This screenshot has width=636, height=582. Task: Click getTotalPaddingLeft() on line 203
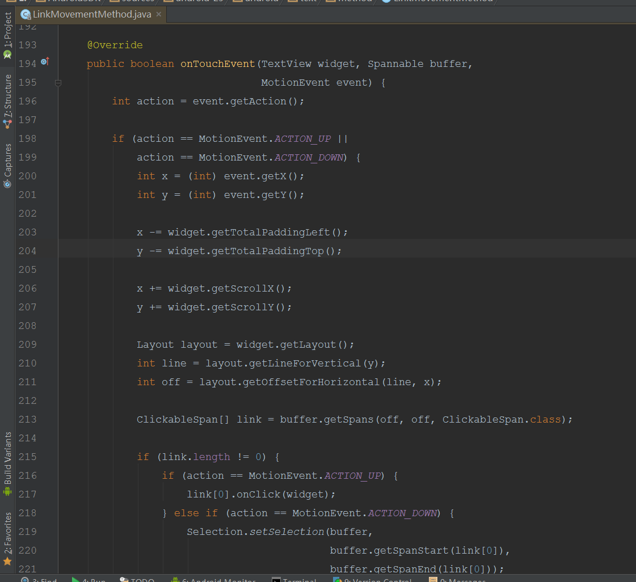tap(277, 232)
